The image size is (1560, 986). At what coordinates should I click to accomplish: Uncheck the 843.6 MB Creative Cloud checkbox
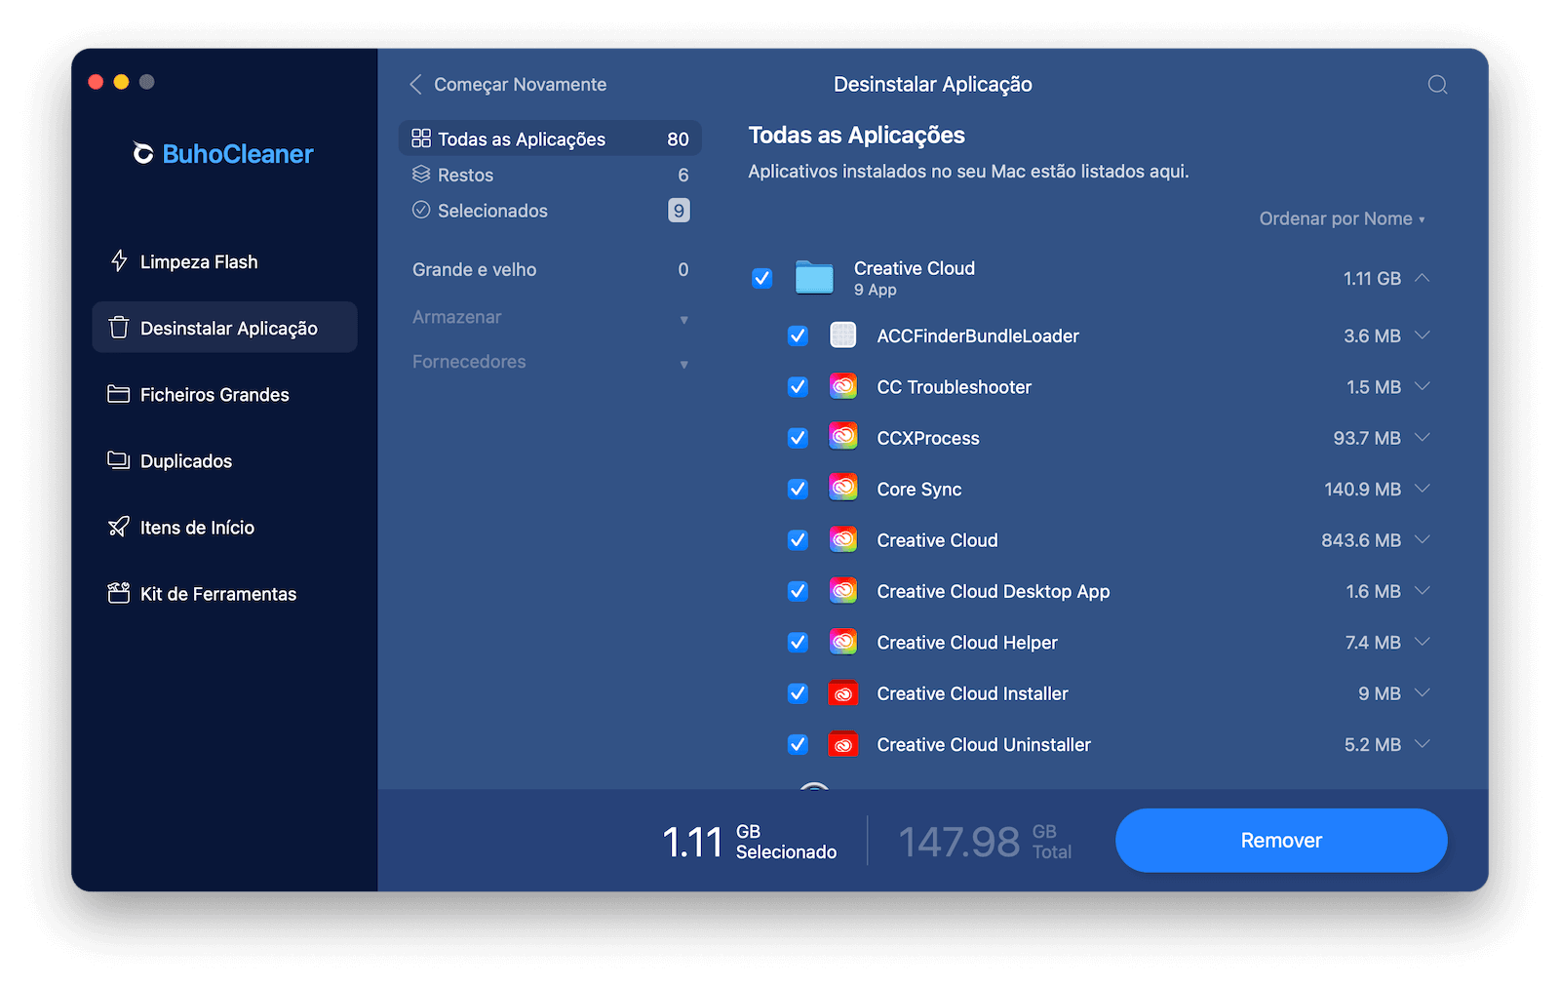798,539
